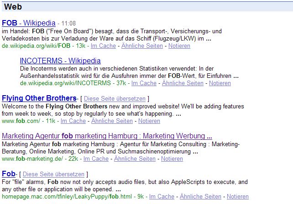Click the snippet starting 'Die Incoterms werden auch'

(x=129, y=72)
